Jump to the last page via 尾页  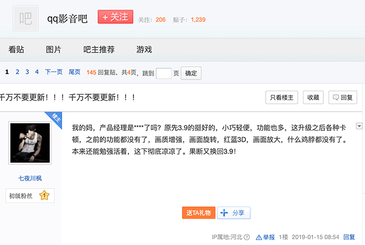tap(75, 72)
